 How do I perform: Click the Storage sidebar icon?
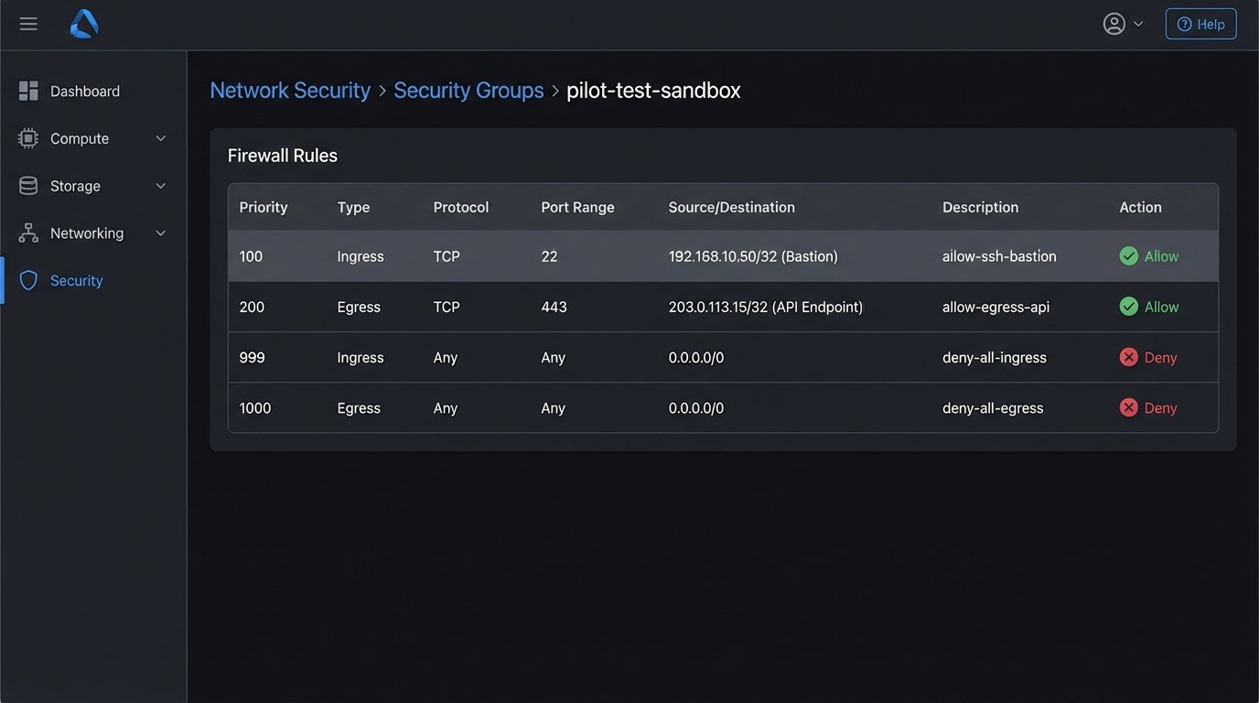pos(28,185)
